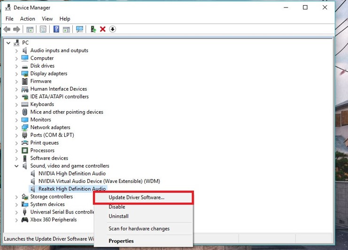Image resolution: width=348 pixels, height=250 pixels.
Task: Click Disable down-arrow toolbar icon
Action: [x=113, y=29]
